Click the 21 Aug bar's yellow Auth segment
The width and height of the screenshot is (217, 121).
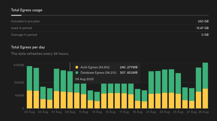click(151, 101)
